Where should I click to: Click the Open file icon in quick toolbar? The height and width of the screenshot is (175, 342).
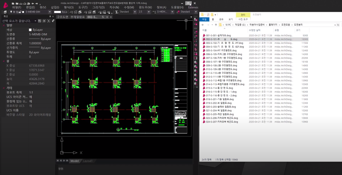click(x=17, y=4)
